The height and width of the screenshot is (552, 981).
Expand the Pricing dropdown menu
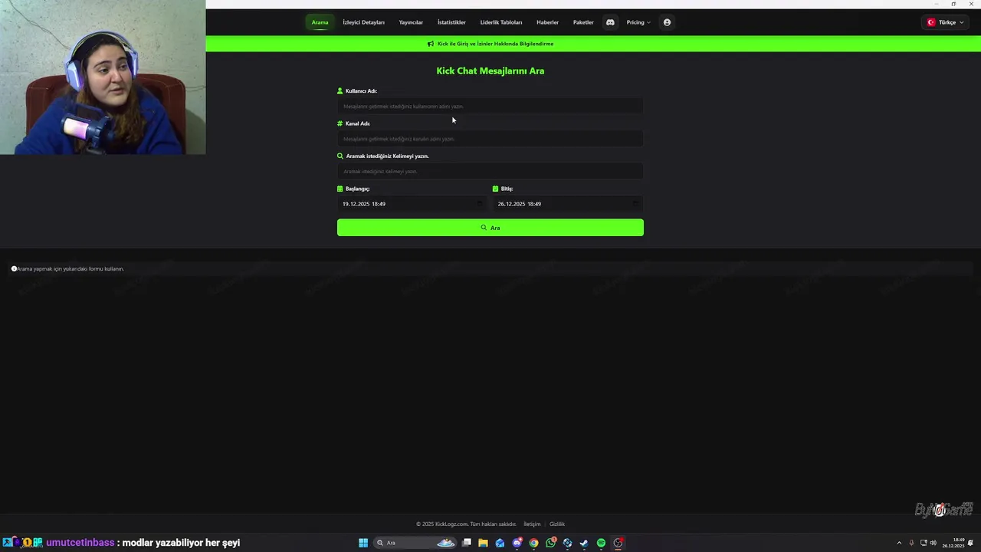coord(638,22)
